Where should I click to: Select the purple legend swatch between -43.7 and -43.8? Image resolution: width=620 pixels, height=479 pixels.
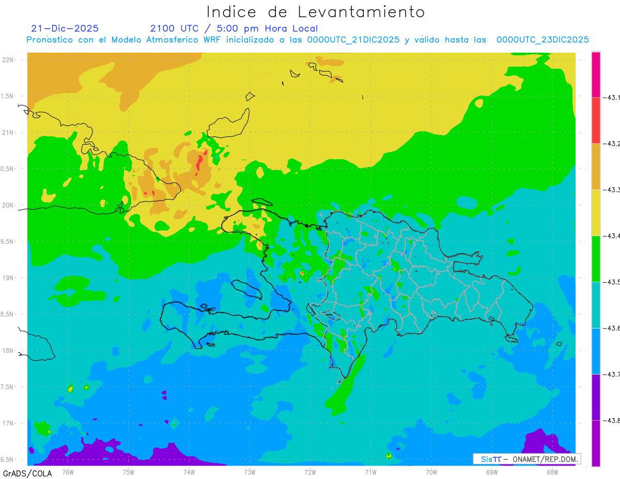point(596,397)
